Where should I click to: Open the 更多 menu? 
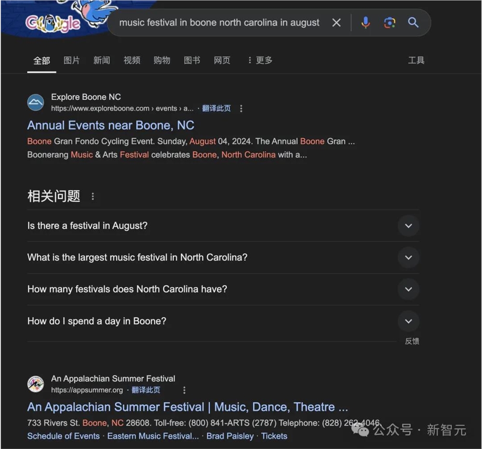[260, 60]
